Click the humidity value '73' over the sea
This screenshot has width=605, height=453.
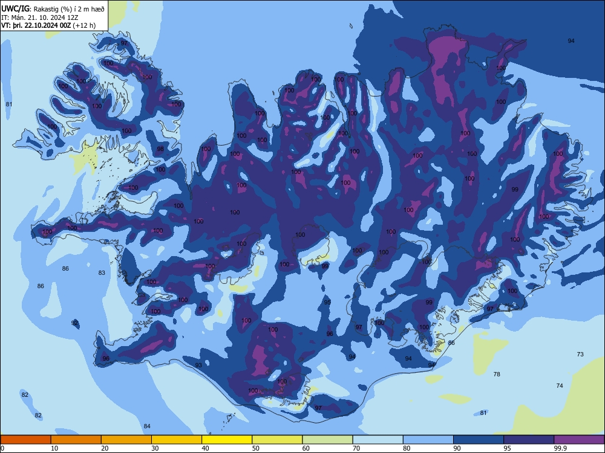click(x=580, y=355)
